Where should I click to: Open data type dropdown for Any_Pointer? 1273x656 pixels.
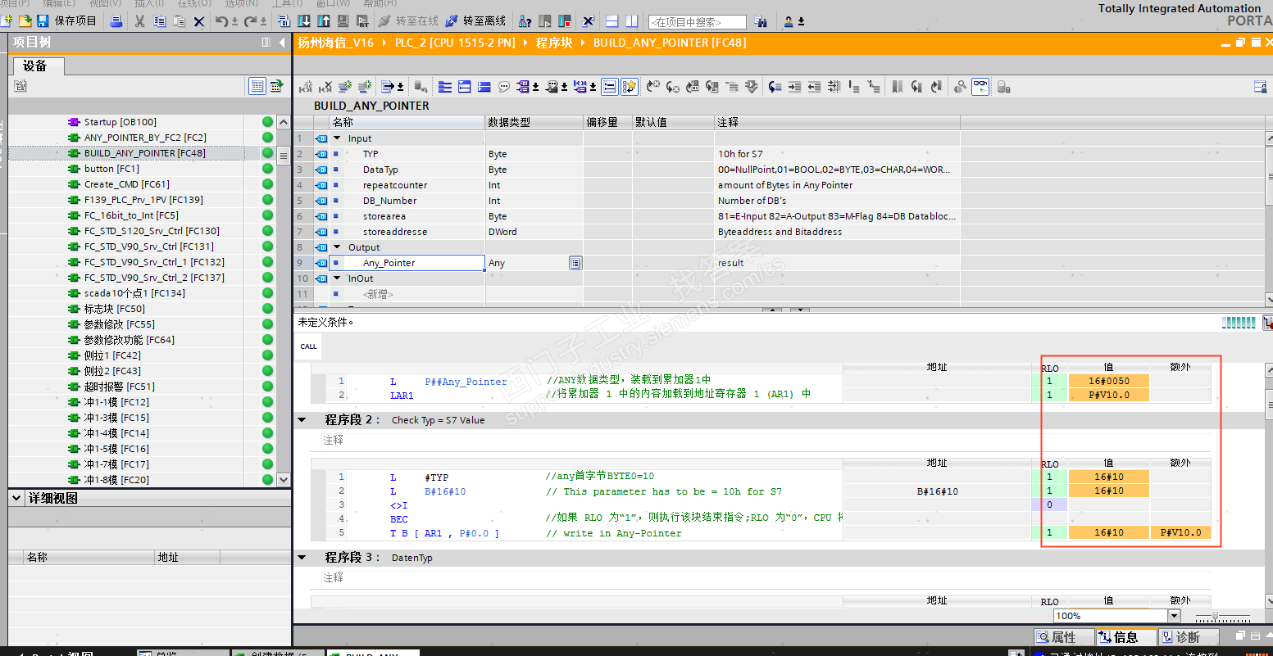coord(575,263)
